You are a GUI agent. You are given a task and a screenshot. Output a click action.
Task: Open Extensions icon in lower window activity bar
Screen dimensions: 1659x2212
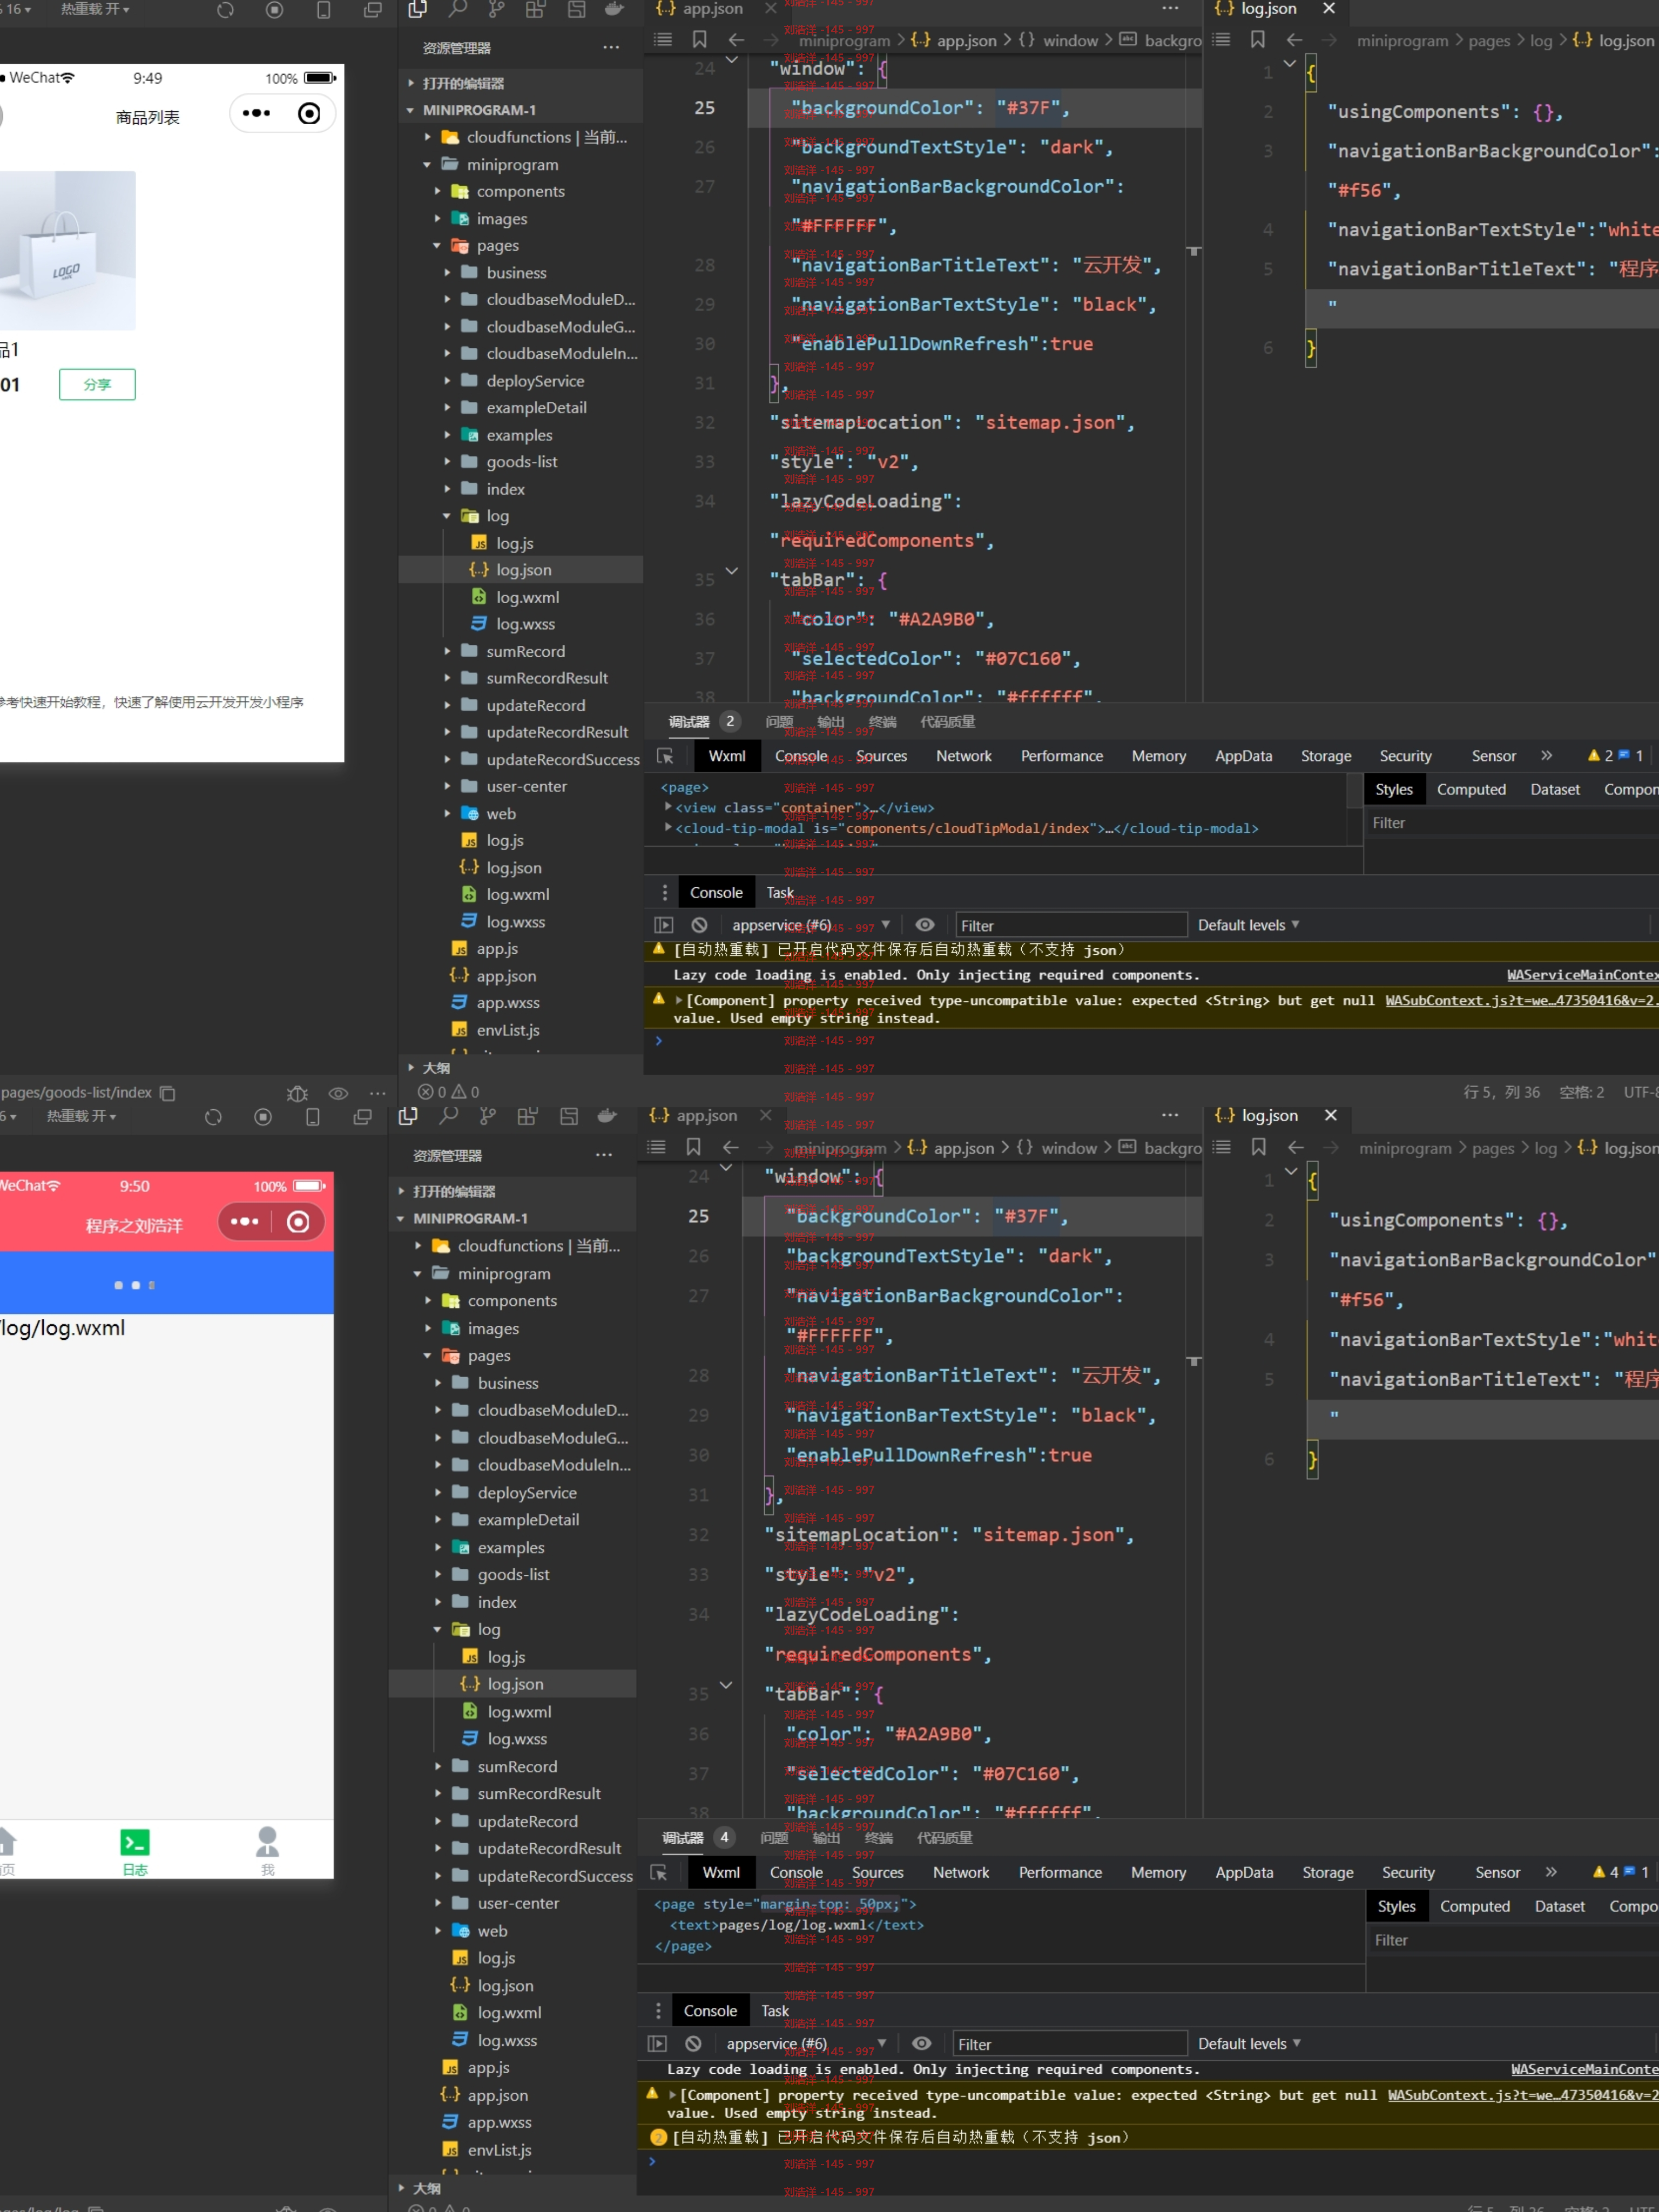[527, 1116]
